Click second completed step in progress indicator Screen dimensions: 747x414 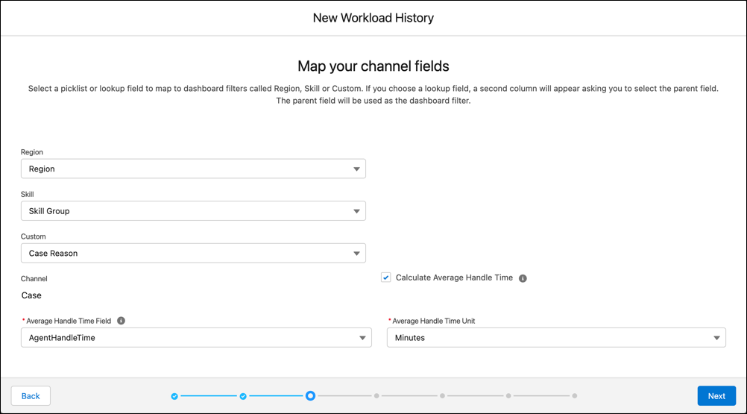tap(243, 396)
